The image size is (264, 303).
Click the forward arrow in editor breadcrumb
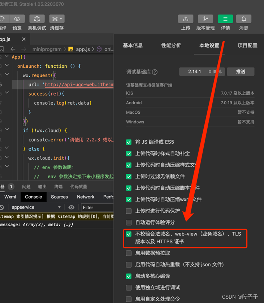click(x=23, y=49)
